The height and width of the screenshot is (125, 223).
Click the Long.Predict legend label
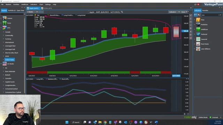point(68,15)
